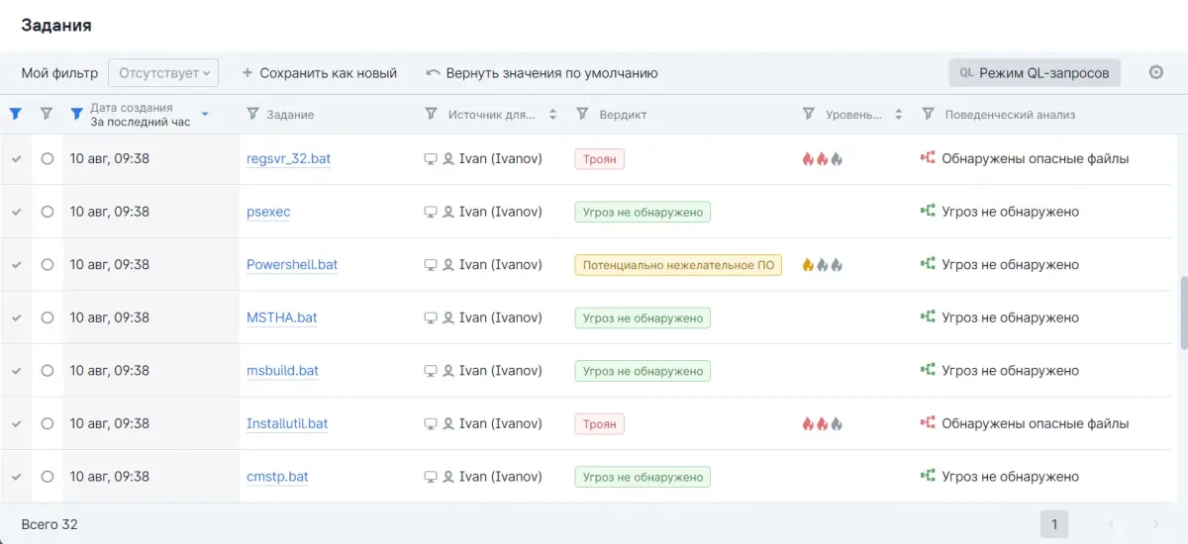Viewport: 1188px width, 544px height.
Task: Select radio button for cmstp.bat row
Action: (x=48, y=477)
